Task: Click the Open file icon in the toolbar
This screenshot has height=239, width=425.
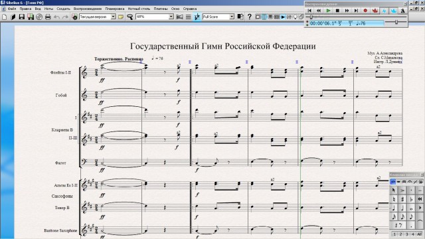Action: point(13,17)
